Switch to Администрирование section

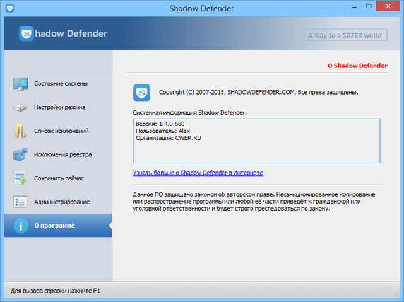(x=62, y=202)
